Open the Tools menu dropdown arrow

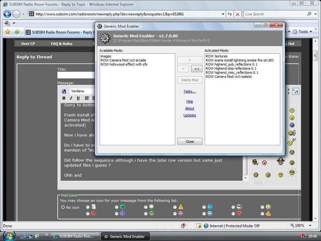click(311, 32)
